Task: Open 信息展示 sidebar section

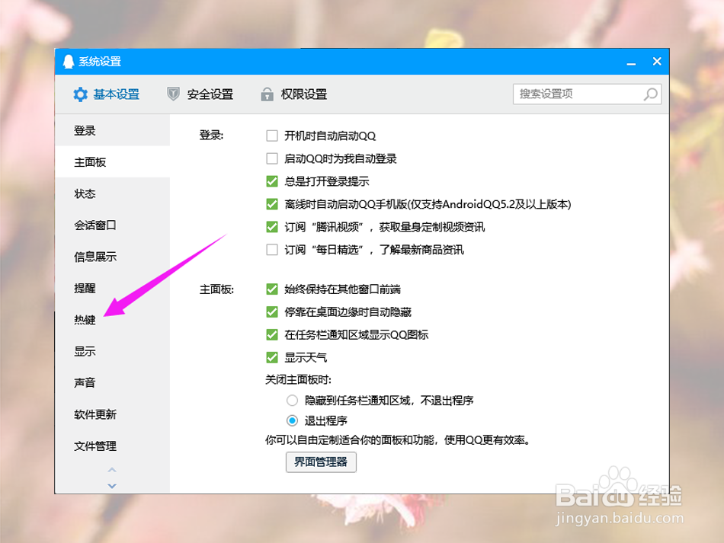Action: (112, 257)
